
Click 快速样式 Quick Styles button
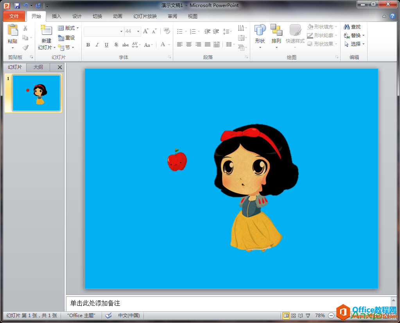[x=295, y=36]
